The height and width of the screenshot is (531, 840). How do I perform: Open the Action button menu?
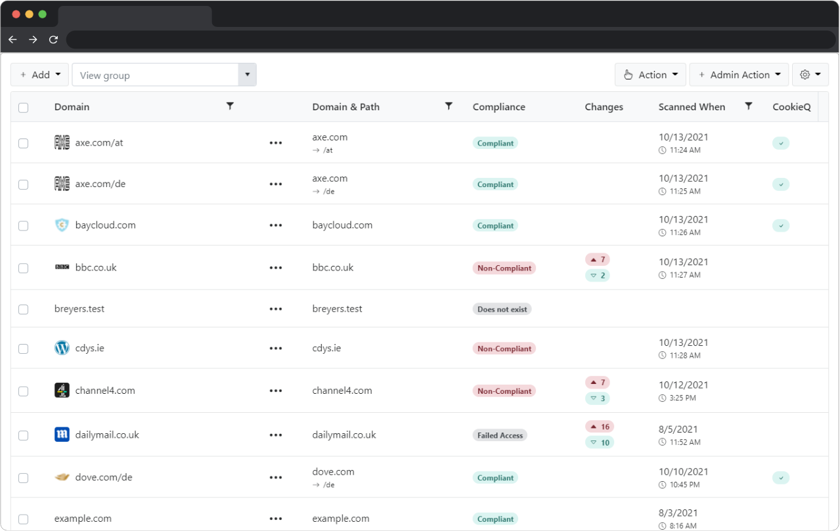[650, 75]
